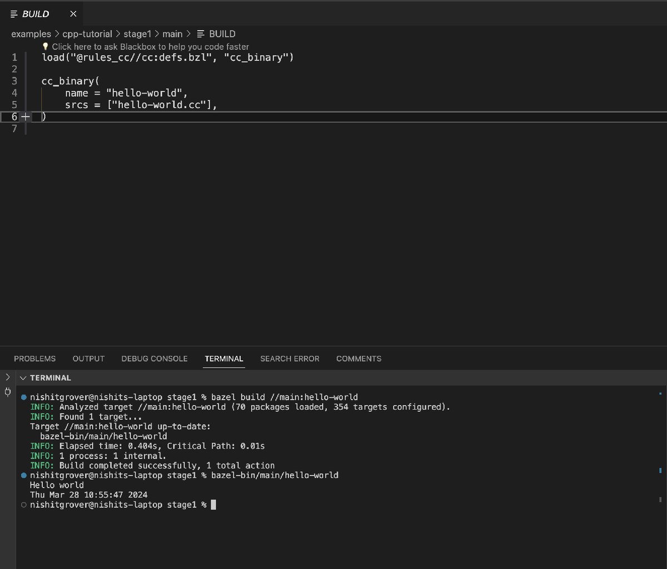Click the Blackbox lightbulb hint icon
The height and width of the screenshot is (569, 667).
(46, 47)
